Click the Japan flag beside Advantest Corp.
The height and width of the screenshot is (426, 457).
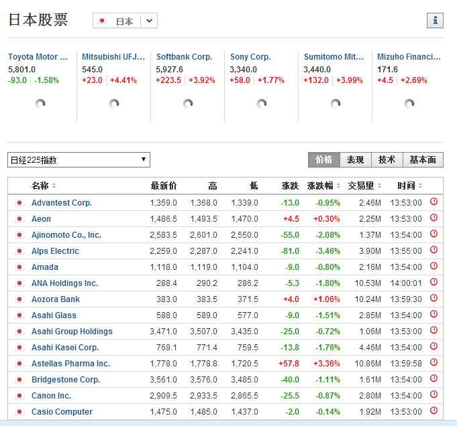[x=19, y=203]
